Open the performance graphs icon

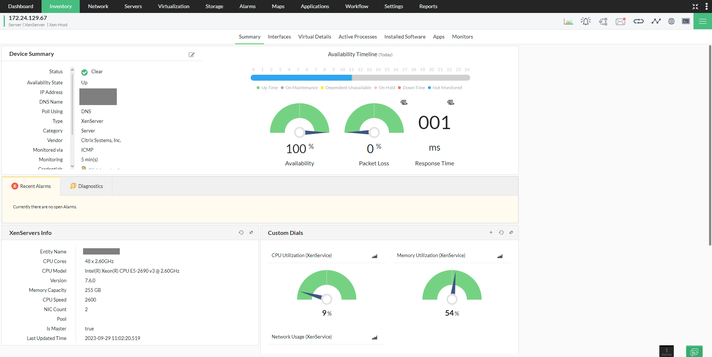click(x=568, y=21)
